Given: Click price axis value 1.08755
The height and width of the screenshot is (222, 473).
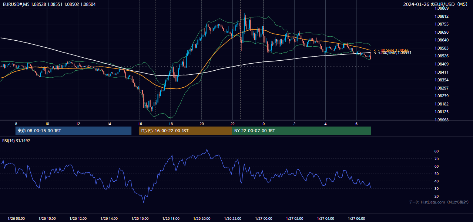Looking at the screenshot, I should 442,24.
